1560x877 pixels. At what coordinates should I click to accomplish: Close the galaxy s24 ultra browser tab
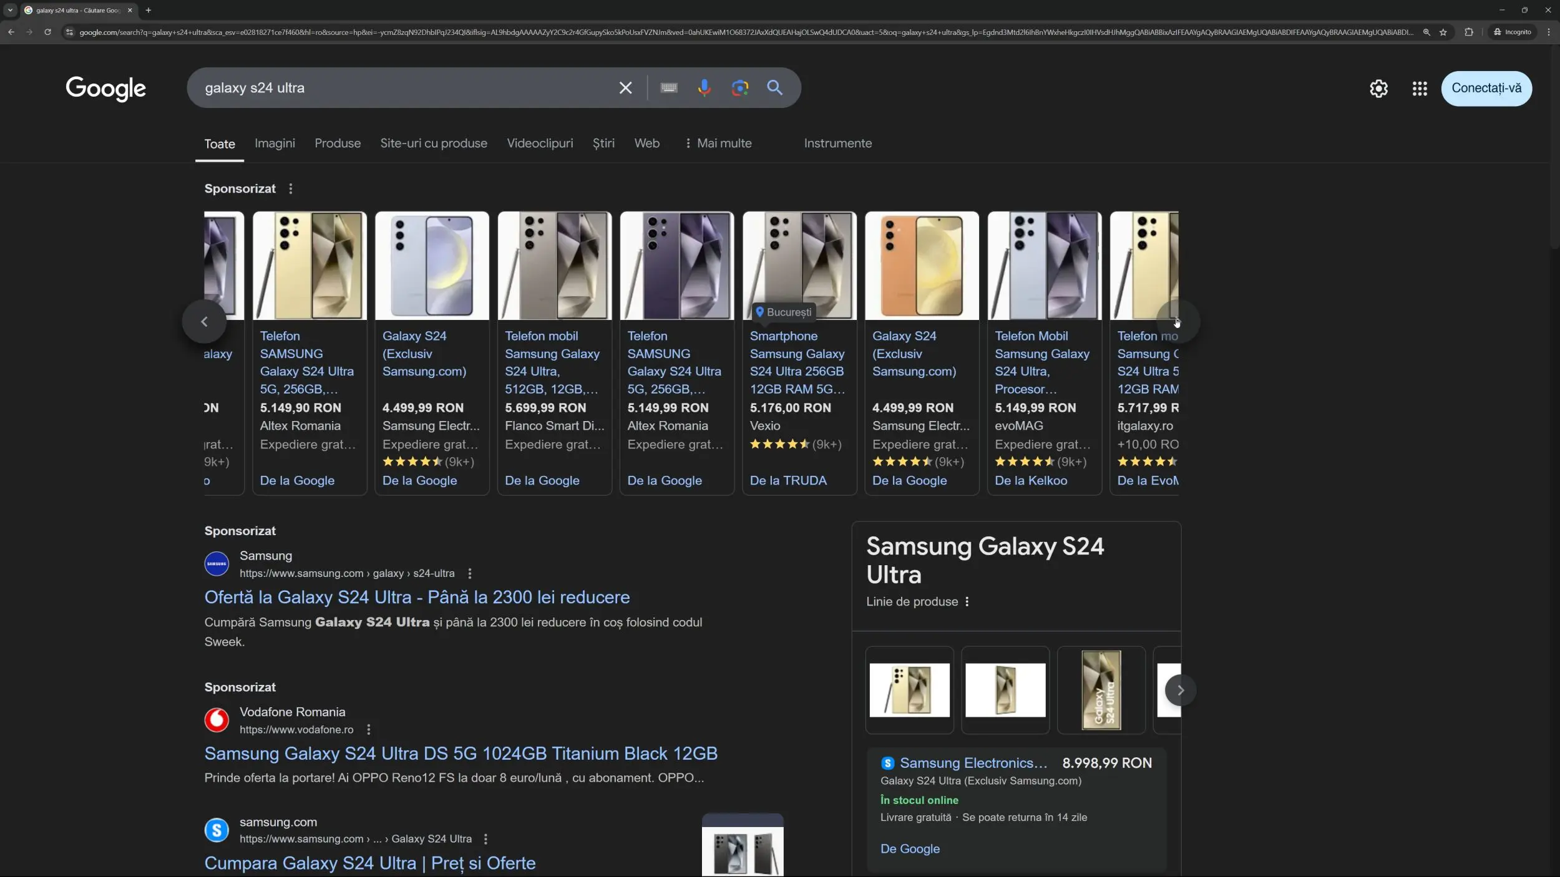tap(130, 10)
